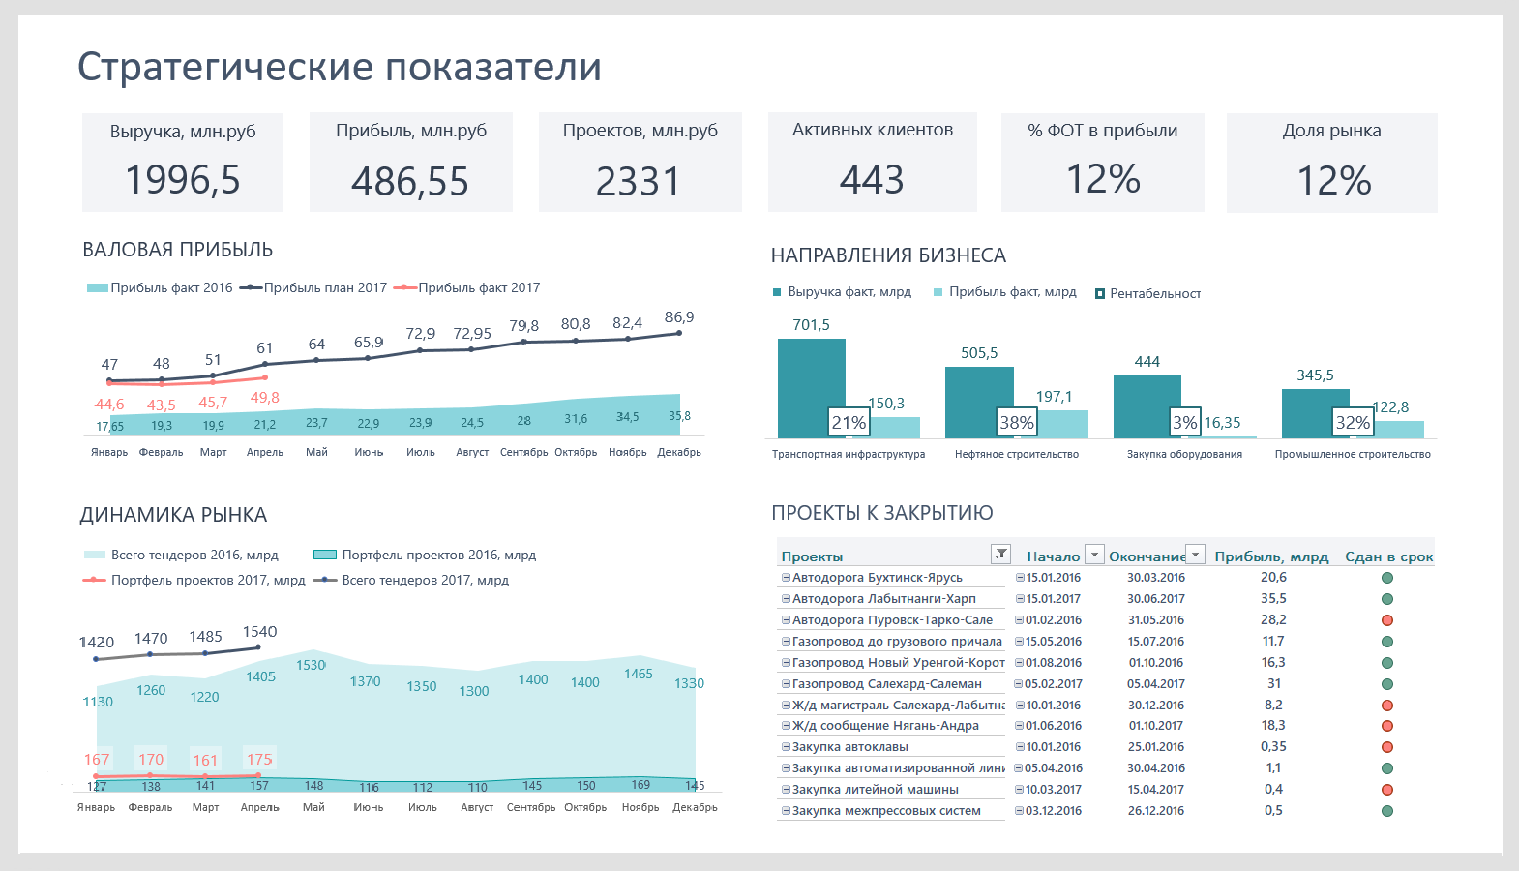Select the Прибыль, млн.руб KPI card
Screen dimensions: 1519x871
coord(411,162)
